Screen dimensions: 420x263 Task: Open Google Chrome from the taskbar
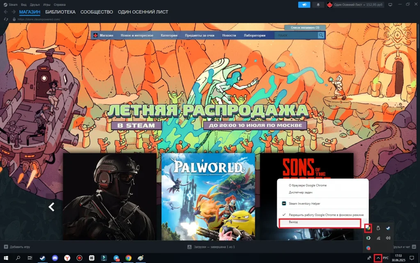pyautogui.click(x=128, y=258)
